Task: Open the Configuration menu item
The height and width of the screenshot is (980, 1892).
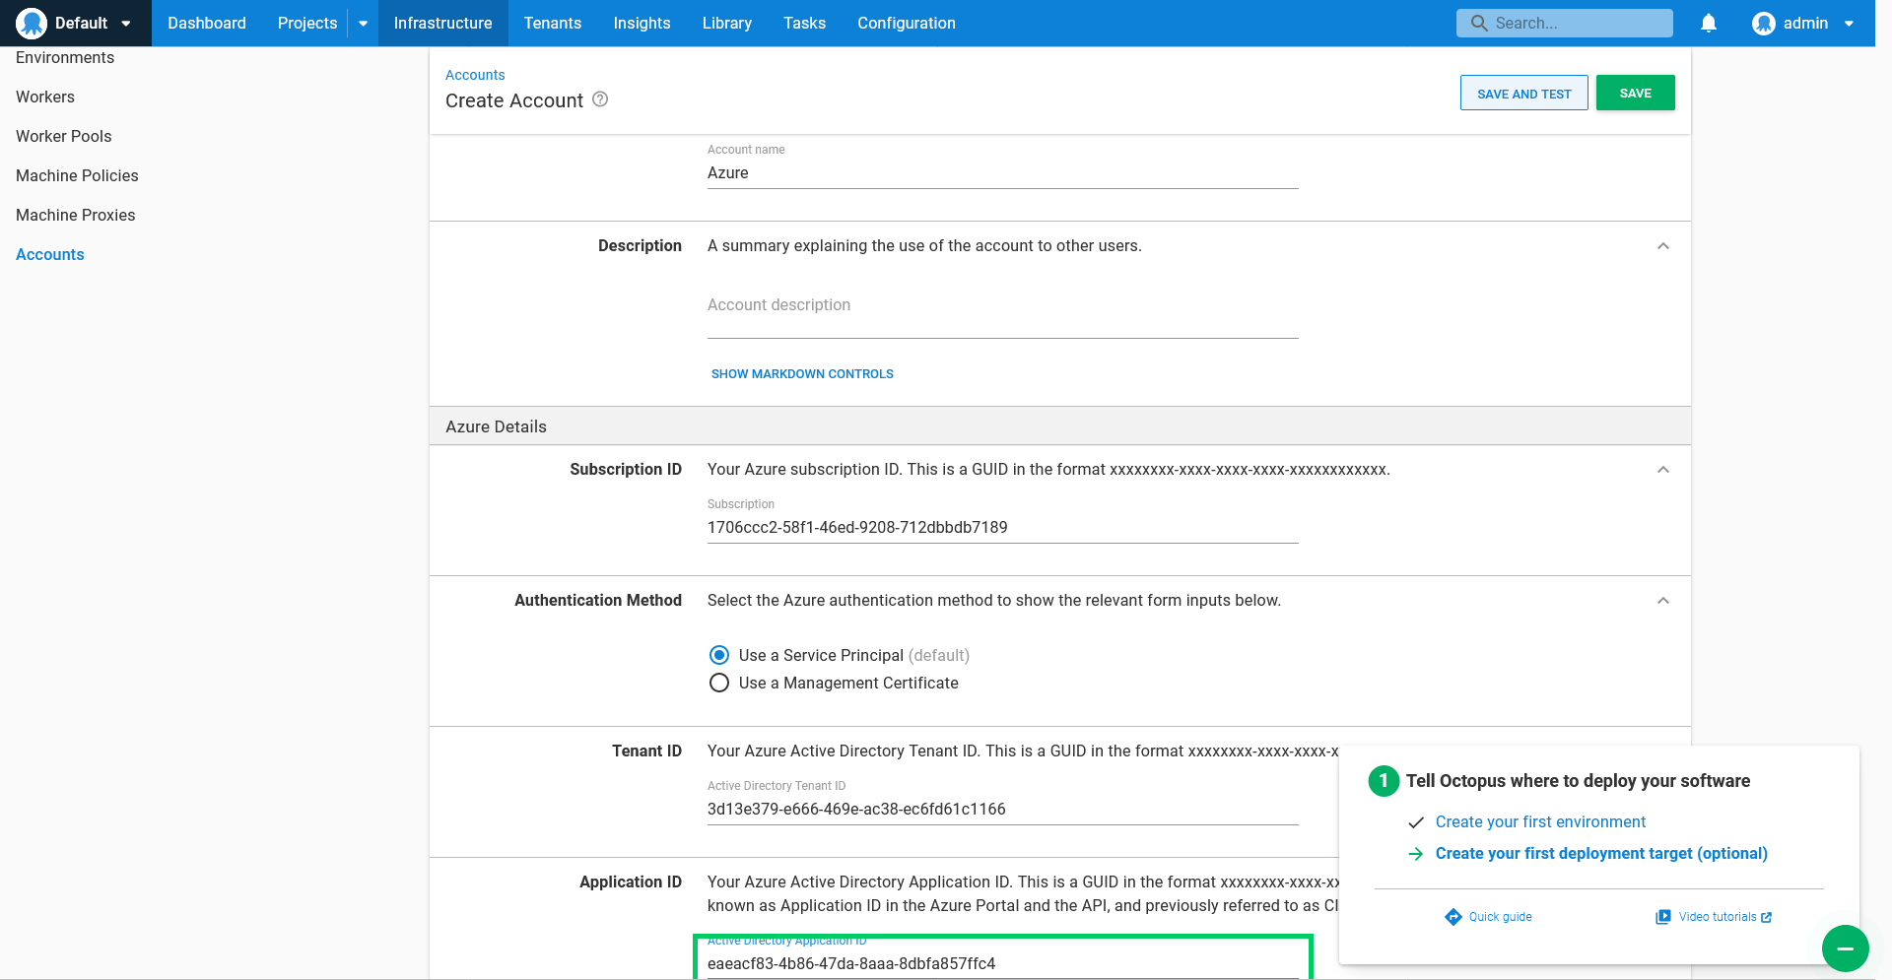Action: tap(907, 23)
